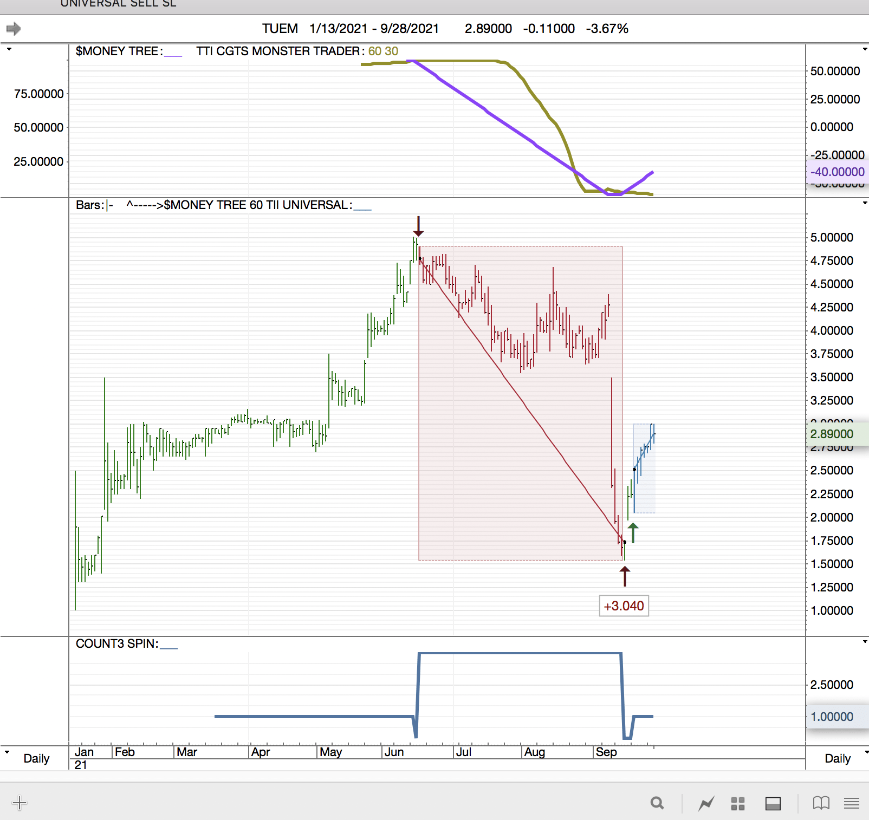Click the 75.00000 left scale label
Image resolution: width=869 pixels, height=820 pixels.
point(38,94)
